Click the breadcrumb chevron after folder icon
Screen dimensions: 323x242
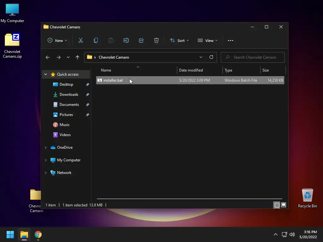point(95,57)
